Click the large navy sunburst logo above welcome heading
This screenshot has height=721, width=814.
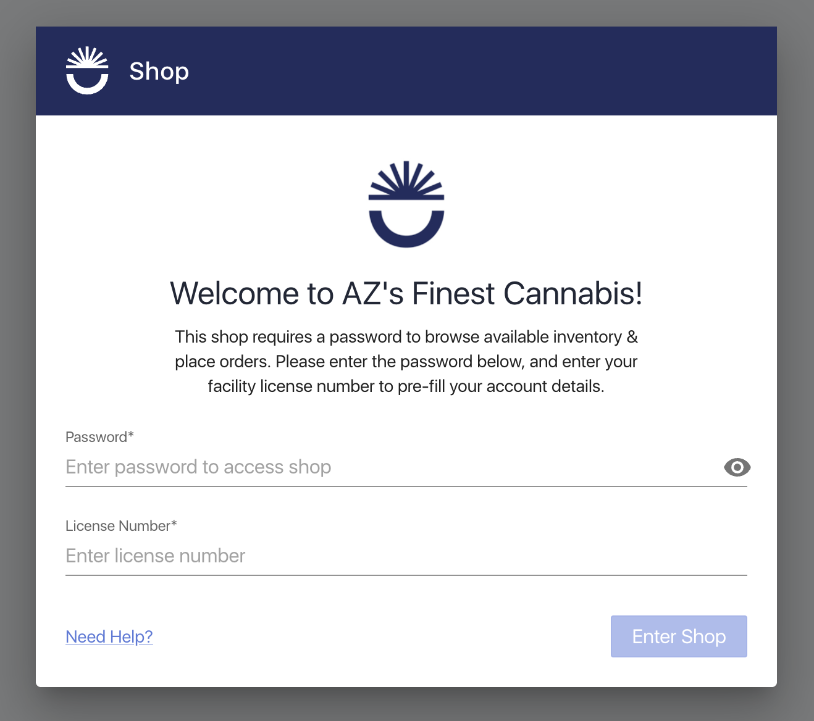pyautogui.click(x=406, y=204)
